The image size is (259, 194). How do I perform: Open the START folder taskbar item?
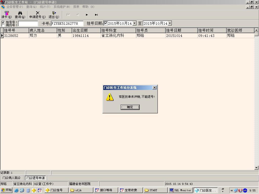click(x=156, y=190)
